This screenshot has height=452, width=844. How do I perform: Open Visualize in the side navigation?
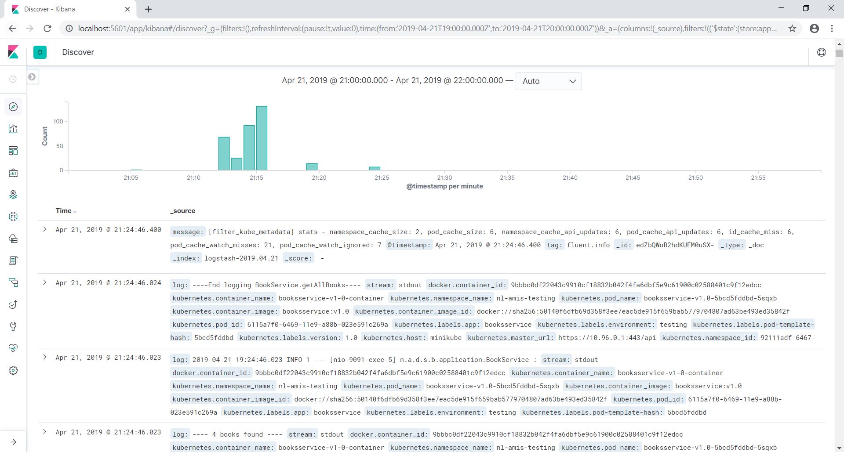(x=13, y=129)
